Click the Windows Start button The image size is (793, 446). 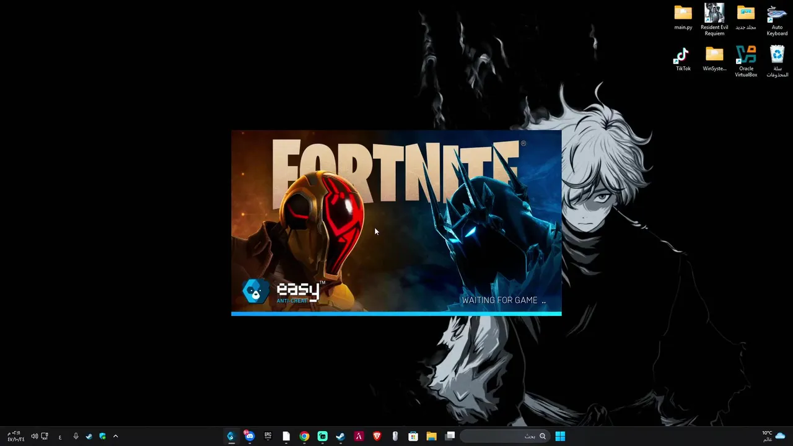(x=560, y=436)
